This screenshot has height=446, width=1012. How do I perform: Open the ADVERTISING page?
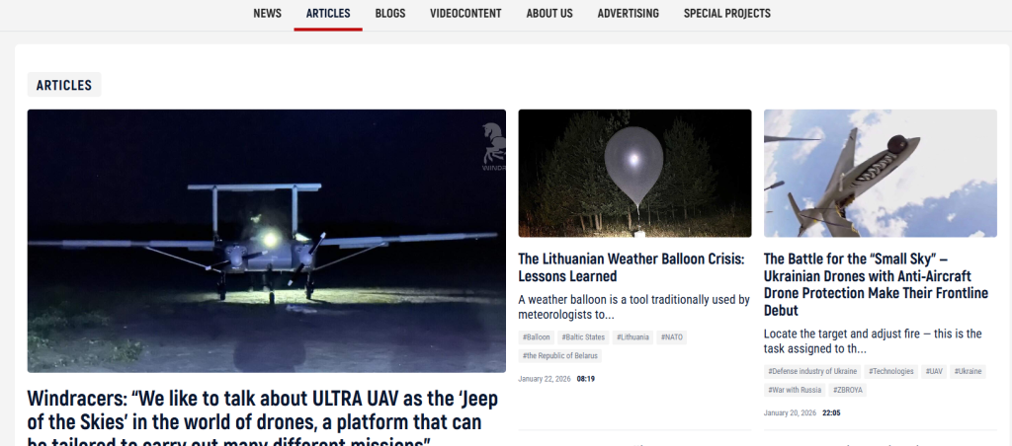(628, 14)
